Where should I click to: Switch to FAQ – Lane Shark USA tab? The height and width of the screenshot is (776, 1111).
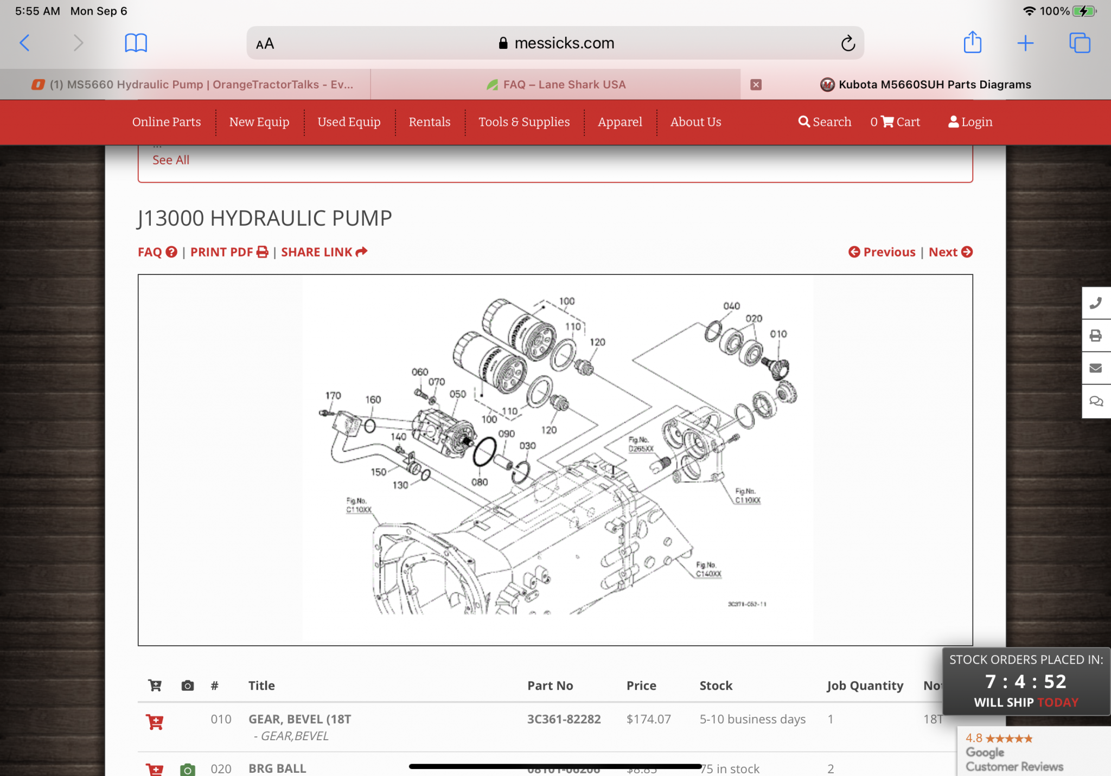point(556,85)
